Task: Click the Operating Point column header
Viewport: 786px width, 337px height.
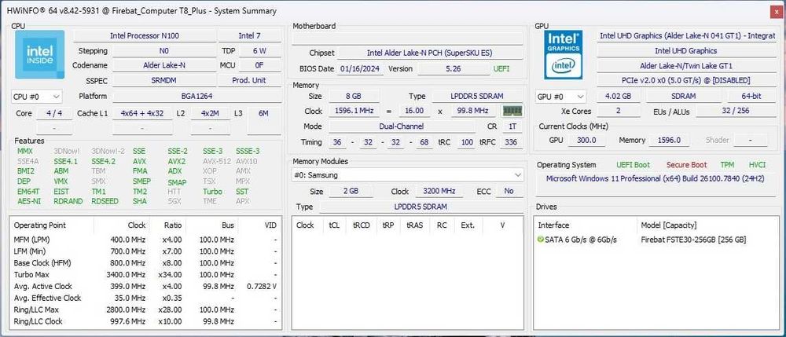Action: 52,225
